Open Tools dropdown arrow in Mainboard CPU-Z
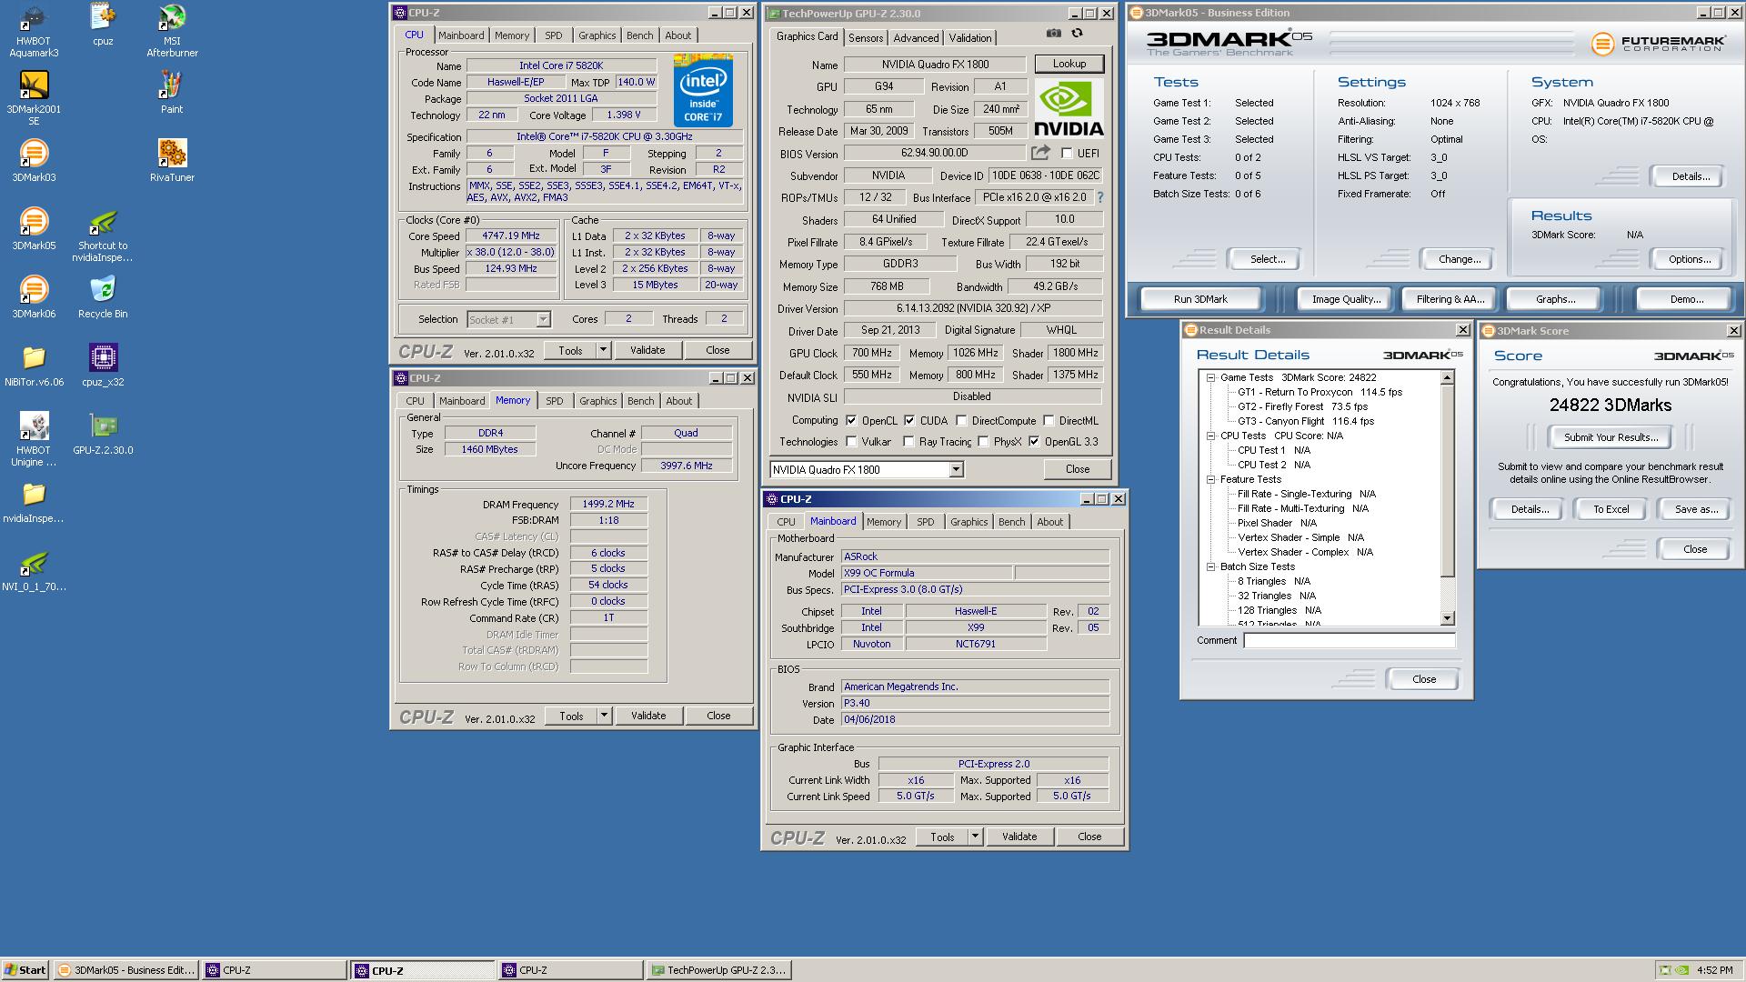The width and height of the screenshot is (1746, 982). [975, 837]
